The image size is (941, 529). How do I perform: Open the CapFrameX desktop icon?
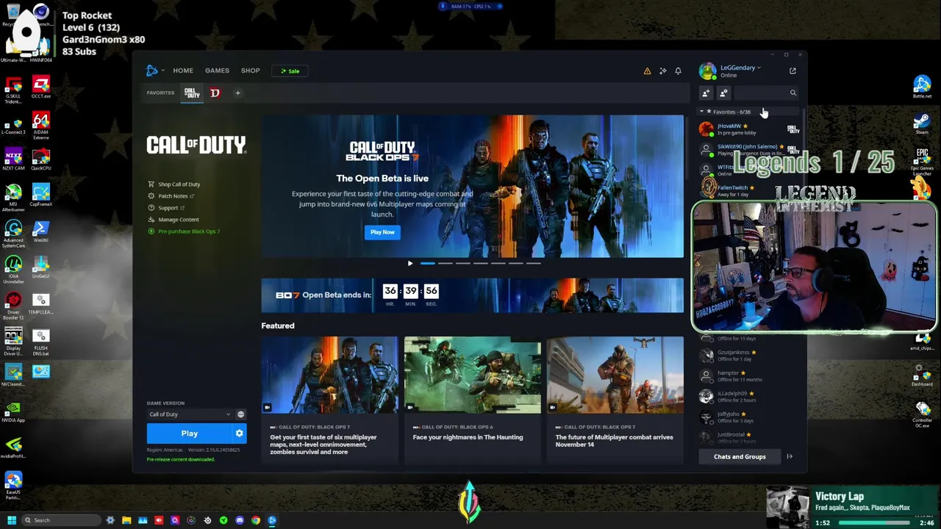coord(41,195)
